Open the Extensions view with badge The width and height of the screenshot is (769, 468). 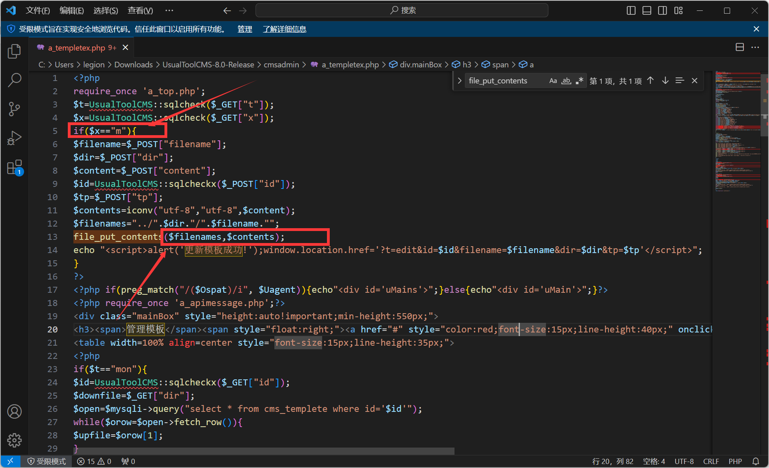click(x=14, y=167)
